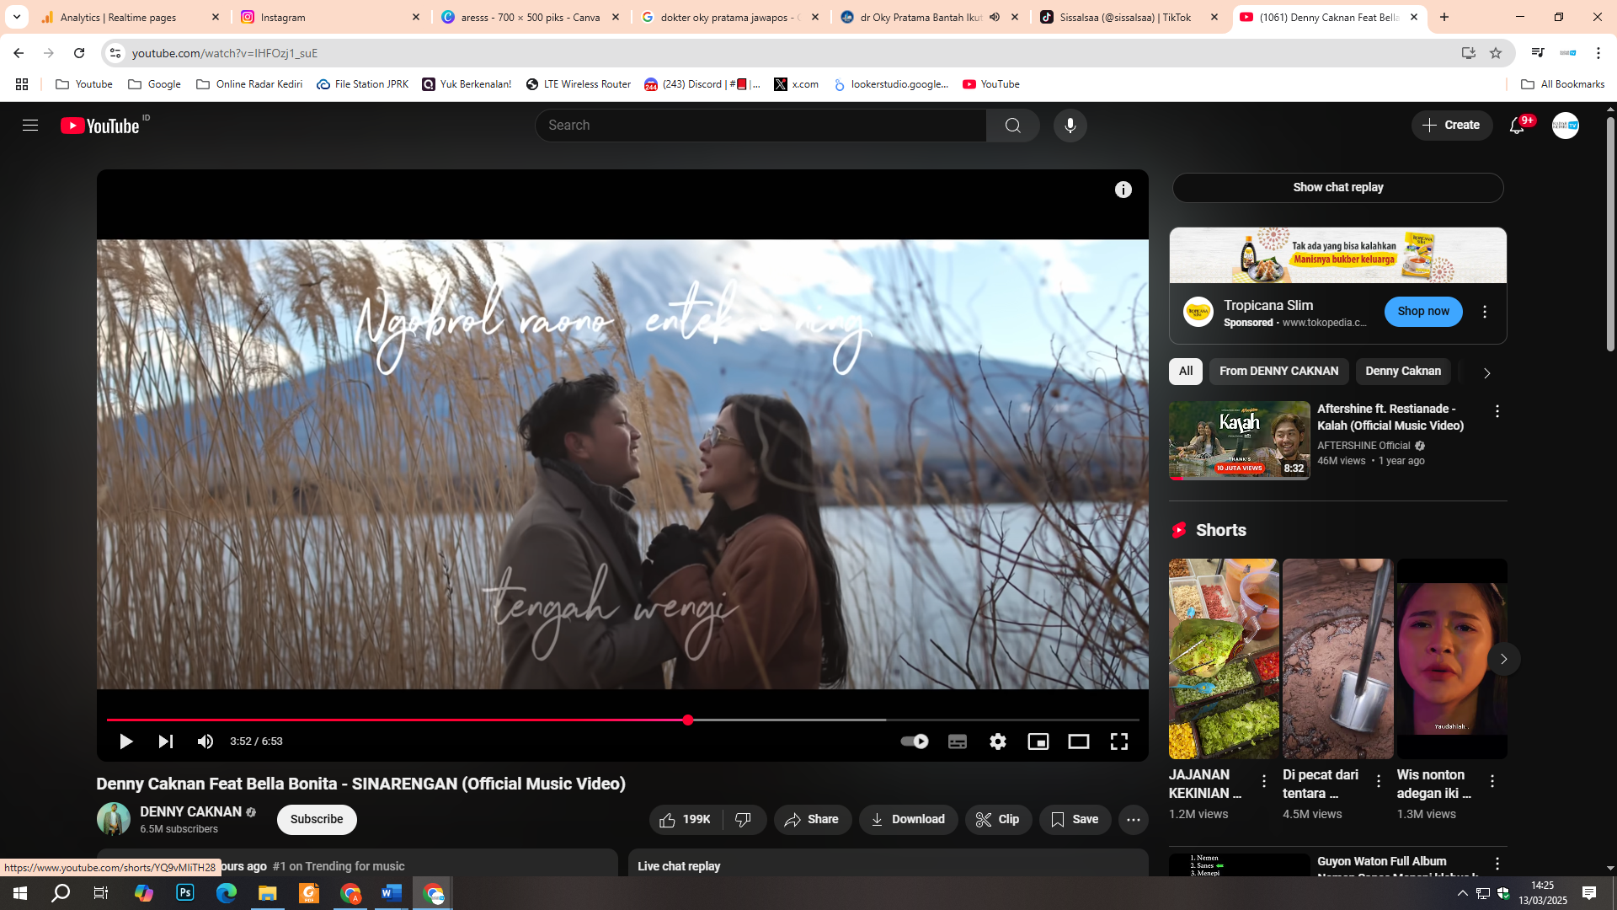The height and width of the screenshot is (910, 1617).
Task: Toggle theater mode
Action: tap(1079, 741)
